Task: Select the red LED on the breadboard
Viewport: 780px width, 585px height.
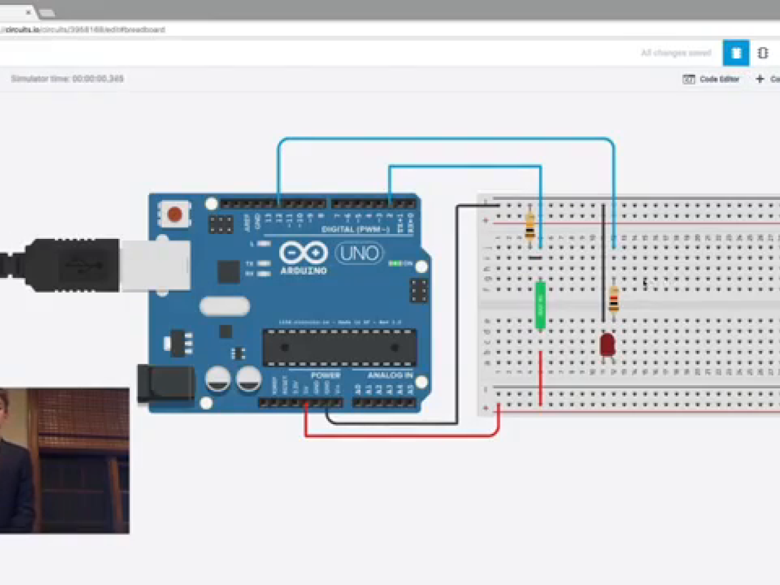Action: point(608,345)
